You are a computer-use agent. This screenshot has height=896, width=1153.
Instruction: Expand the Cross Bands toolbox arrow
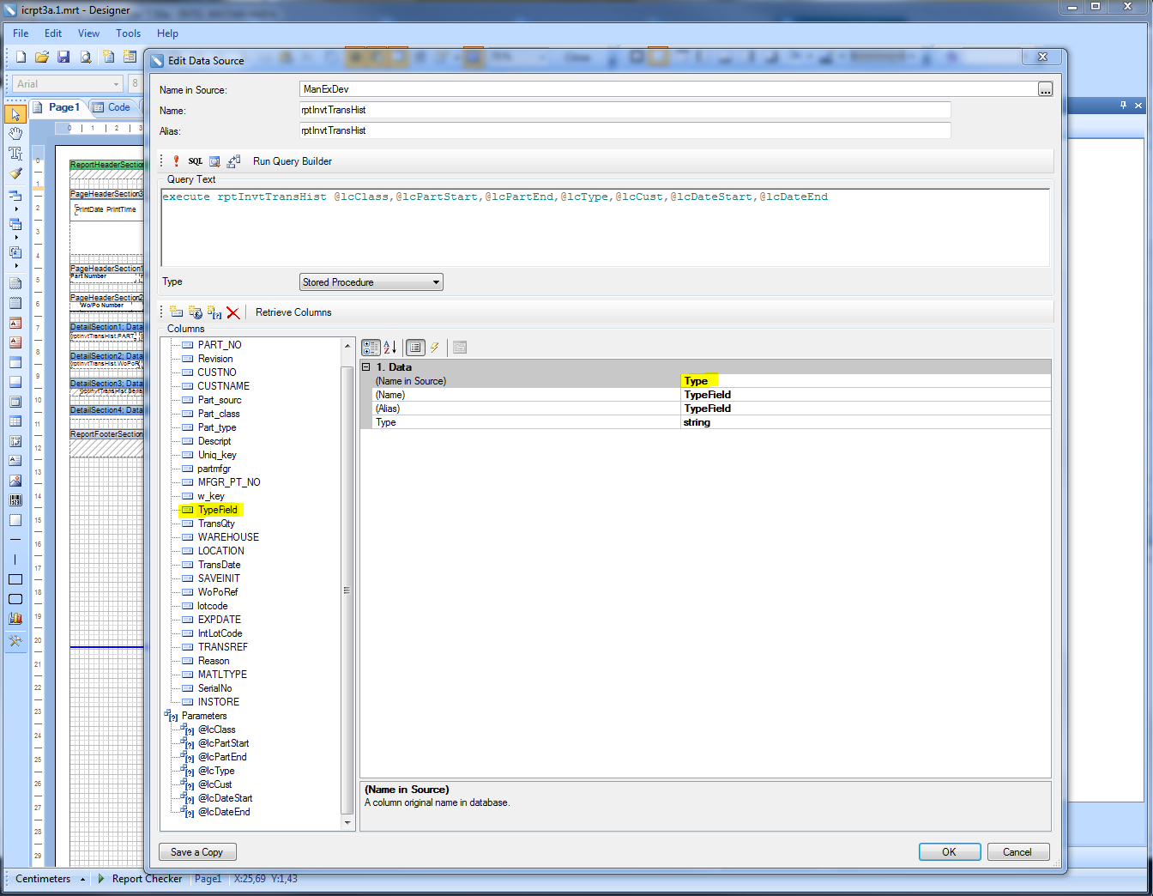point(15,238)
